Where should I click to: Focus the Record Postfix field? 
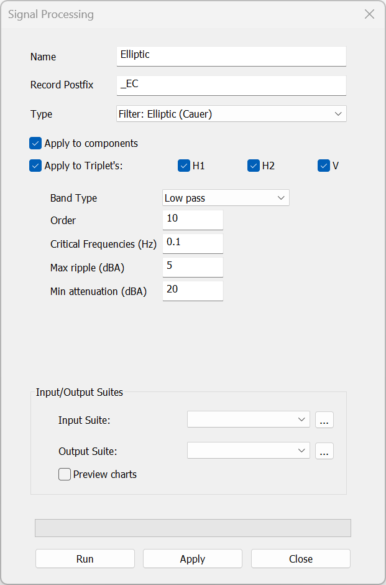pyautogui.click(x=231, y=85)
